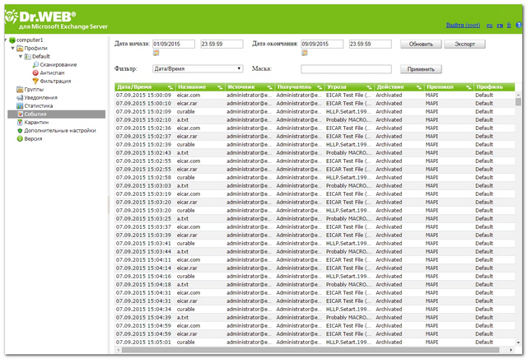The height and width of the screenshot is (359, 527).
Task: Select row 07.09.2015 15:02:43
Action: pyautogui.click(x=315, y=153)
